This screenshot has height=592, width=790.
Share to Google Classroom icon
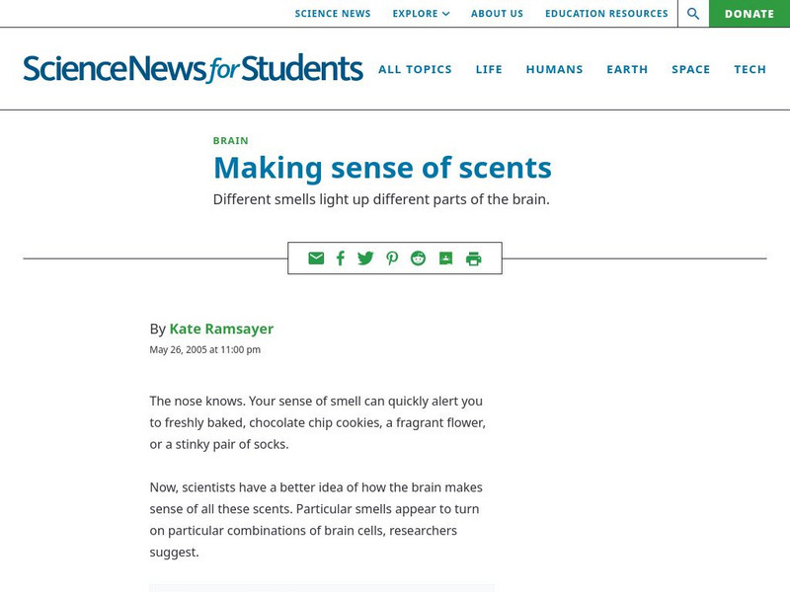click(x=445, y=259)
